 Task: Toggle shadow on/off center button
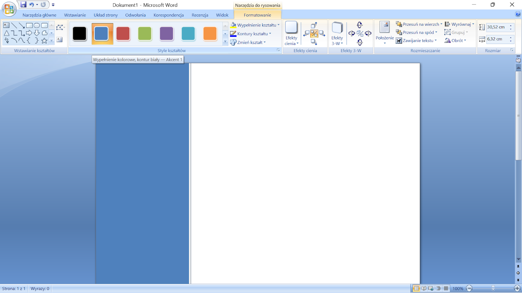pos(314,34)
